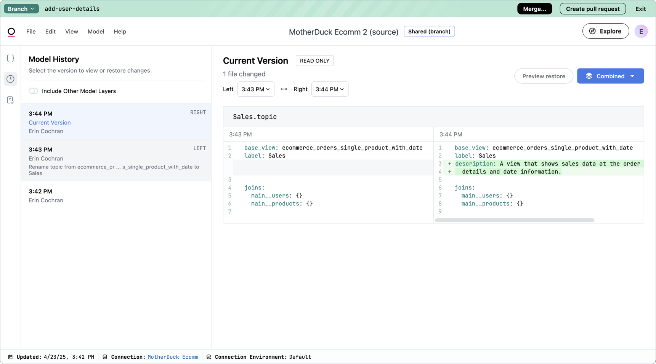Click the layers icon on Combined button

(589, 76)
